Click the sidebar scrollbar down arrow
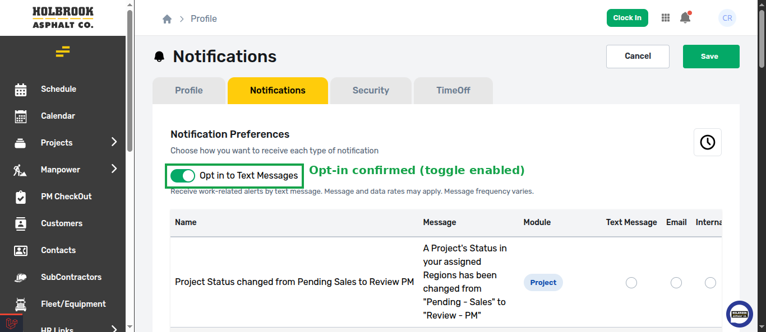Screen dimensions: 766x332 pyautogui.click(x=130, y=327)
